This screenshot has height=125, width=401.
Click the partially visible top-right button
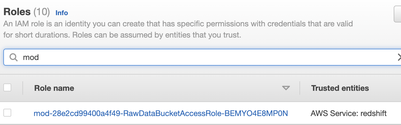pyautogui.click(x=398, y=14)
